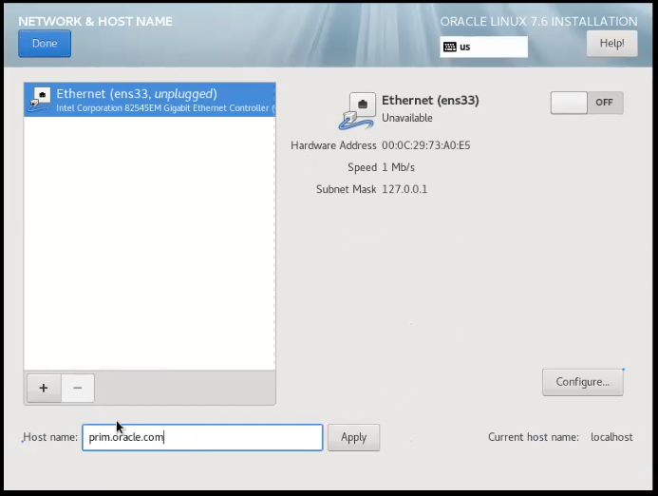The image size is (658, 496).
Task: Click the large Ethernet cable detail icon
Action: 357,111
